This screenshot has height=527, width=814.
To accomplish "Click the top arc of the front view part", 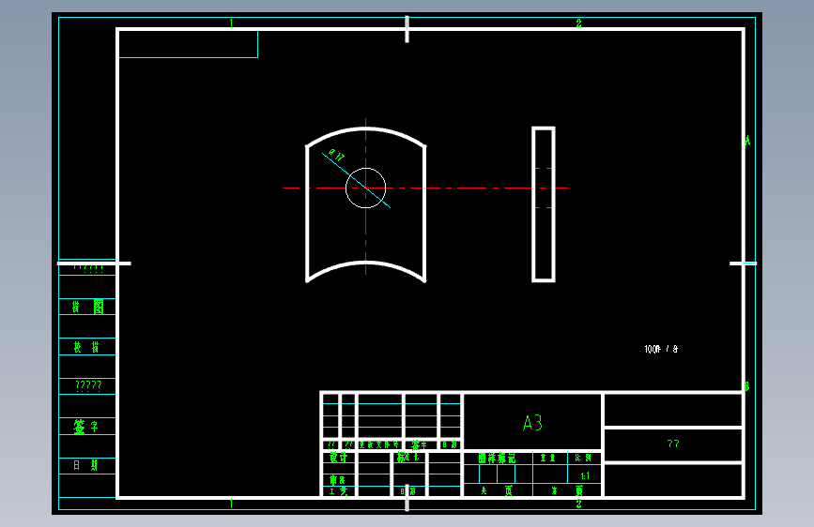I will 365,128.
